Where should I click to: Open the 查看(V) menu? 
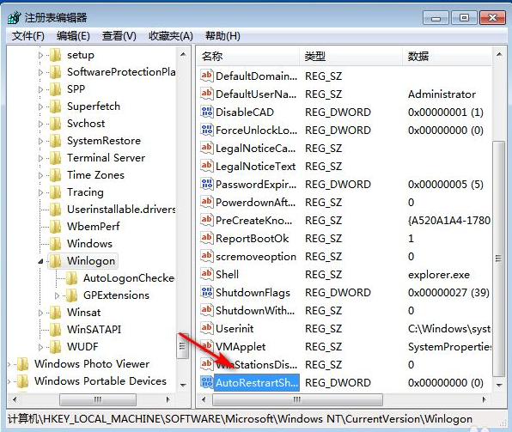119,35
